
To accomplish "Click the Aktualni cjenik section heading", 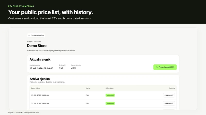I will (40, 60).
